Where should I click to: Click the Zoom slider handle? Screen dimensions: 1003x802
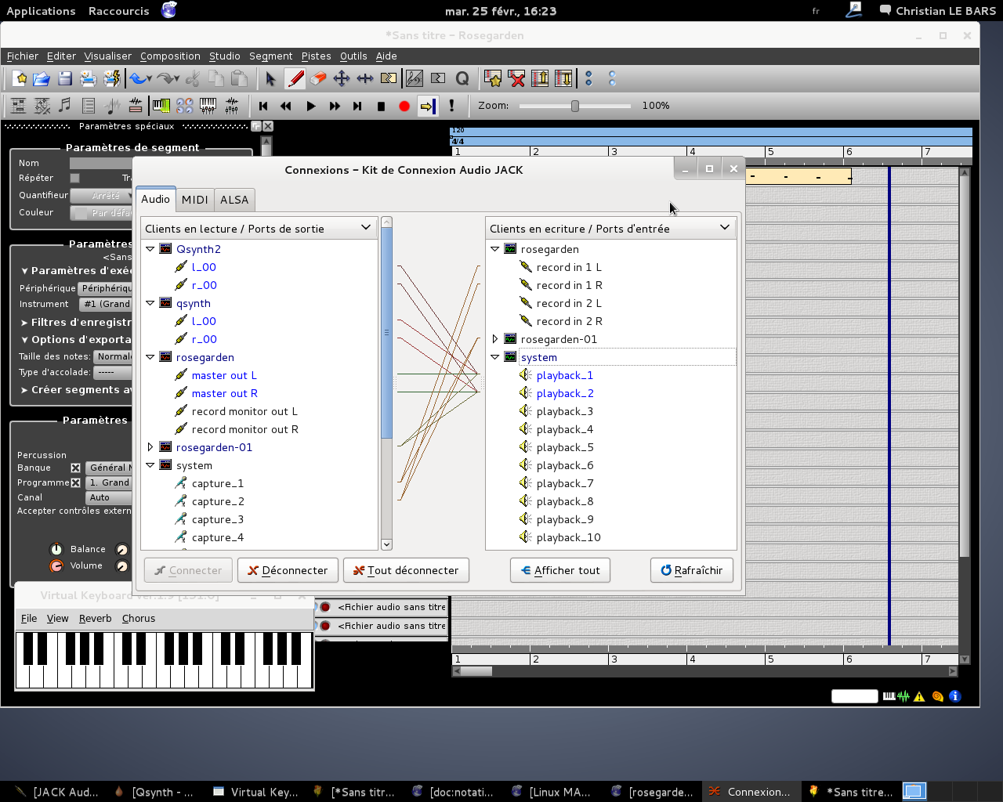[x=575, y=106]
